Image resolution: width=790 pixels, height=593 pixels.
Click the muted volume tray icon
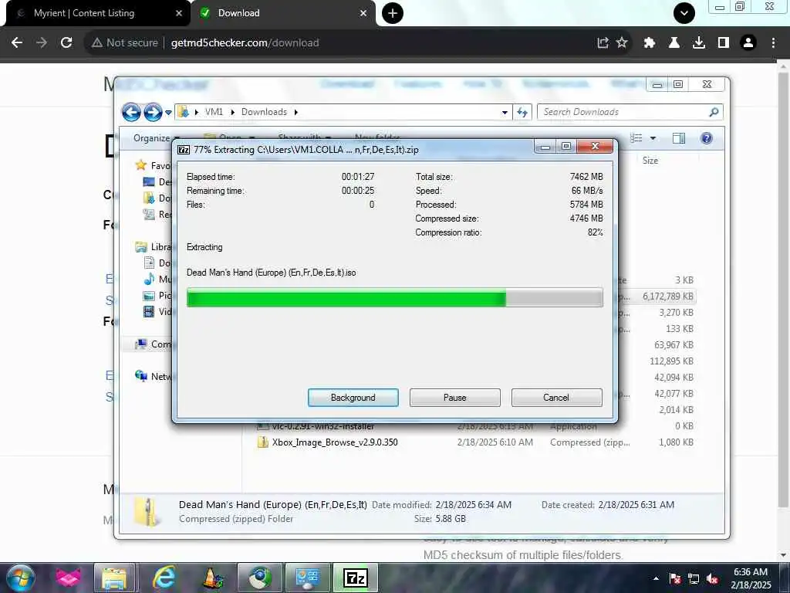pyautogui.click(x=712, y=578)
